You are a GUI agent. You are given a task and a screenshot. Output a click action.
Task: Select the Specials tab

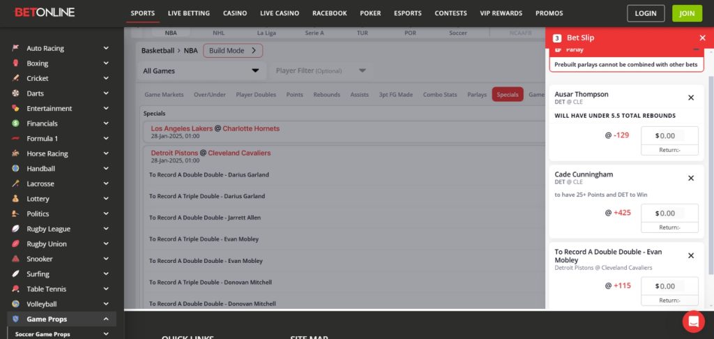pyautogui.click(x=508, y=95)
